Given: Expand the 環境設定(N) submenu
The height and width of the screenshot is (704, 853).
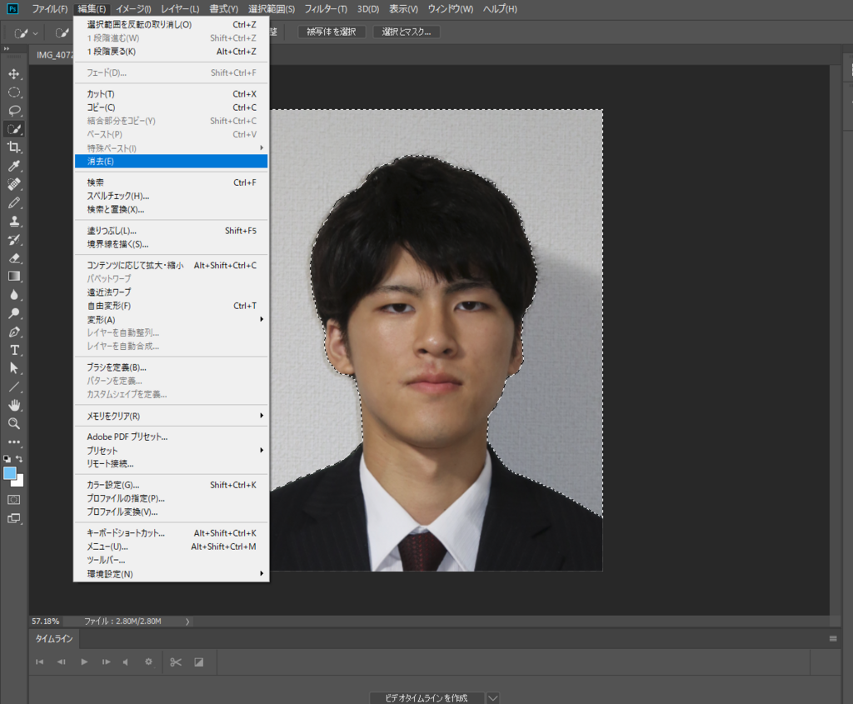Looking at the screenshot, I should point(171,574).
